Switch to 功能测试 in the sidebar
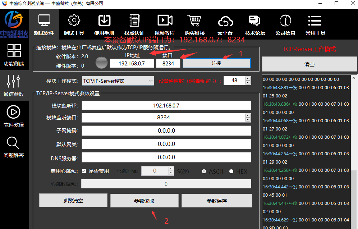Viewport: 358px width, 229px height. coord(14,55)
